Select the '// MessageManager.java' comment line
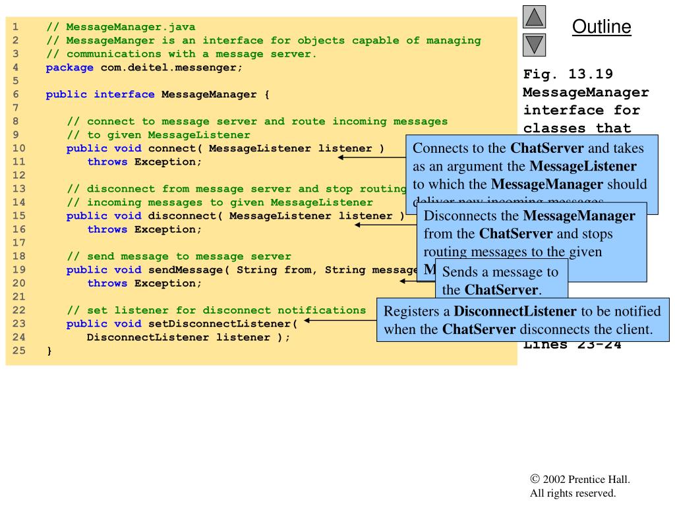 [121, 27]
